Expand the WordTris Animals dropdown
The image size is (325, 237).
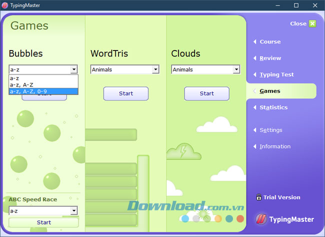[x=155, y=69]
